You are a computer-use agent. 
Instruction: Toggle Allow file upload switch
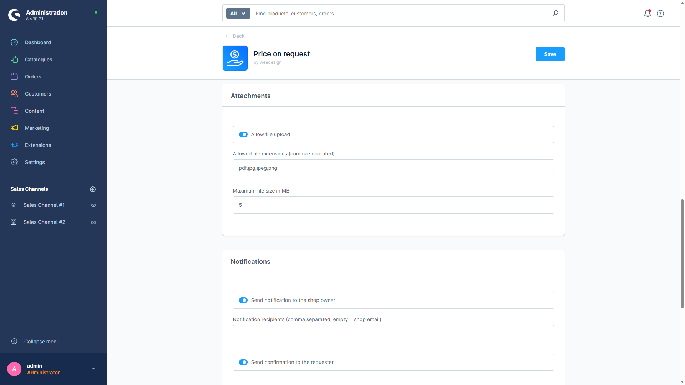click(x=243, y=134)
